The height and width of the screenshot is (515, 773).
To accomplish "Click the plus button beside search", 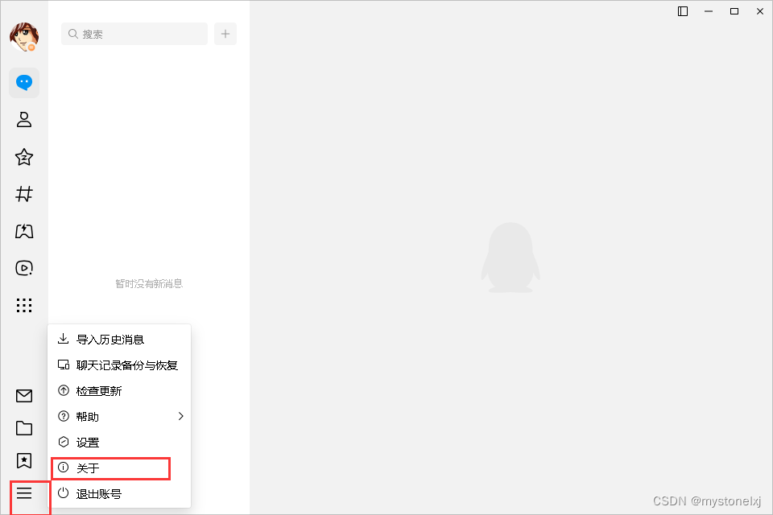I will coord(225,34).
